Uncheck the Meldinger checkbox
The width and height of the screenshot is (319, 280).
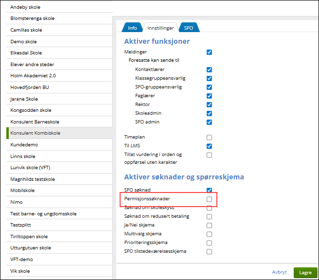click(209, 52)
